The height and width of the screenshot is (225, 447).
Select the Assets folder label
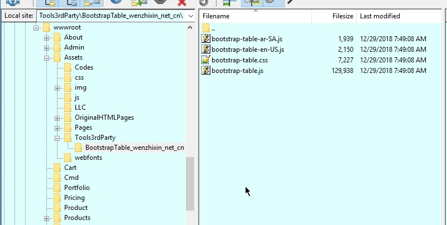(x=73, y=57)
